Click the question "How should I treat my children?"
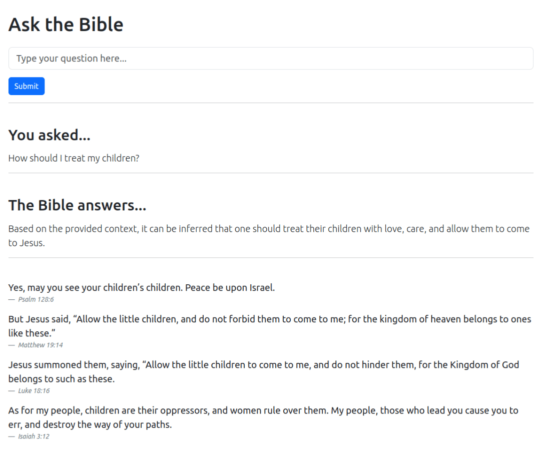This screenshot has width=550, height=458. coord(74,158)
